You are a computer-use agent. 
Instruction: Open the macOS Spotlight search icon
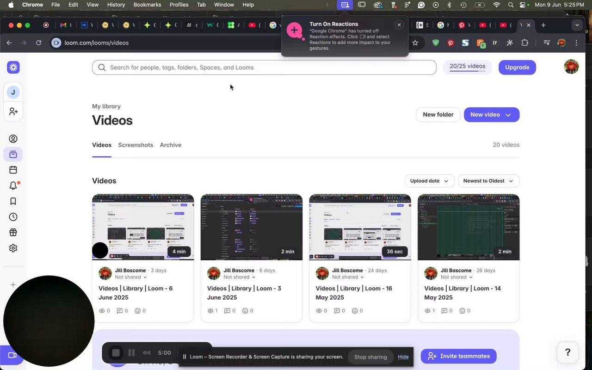click(511, 5)
